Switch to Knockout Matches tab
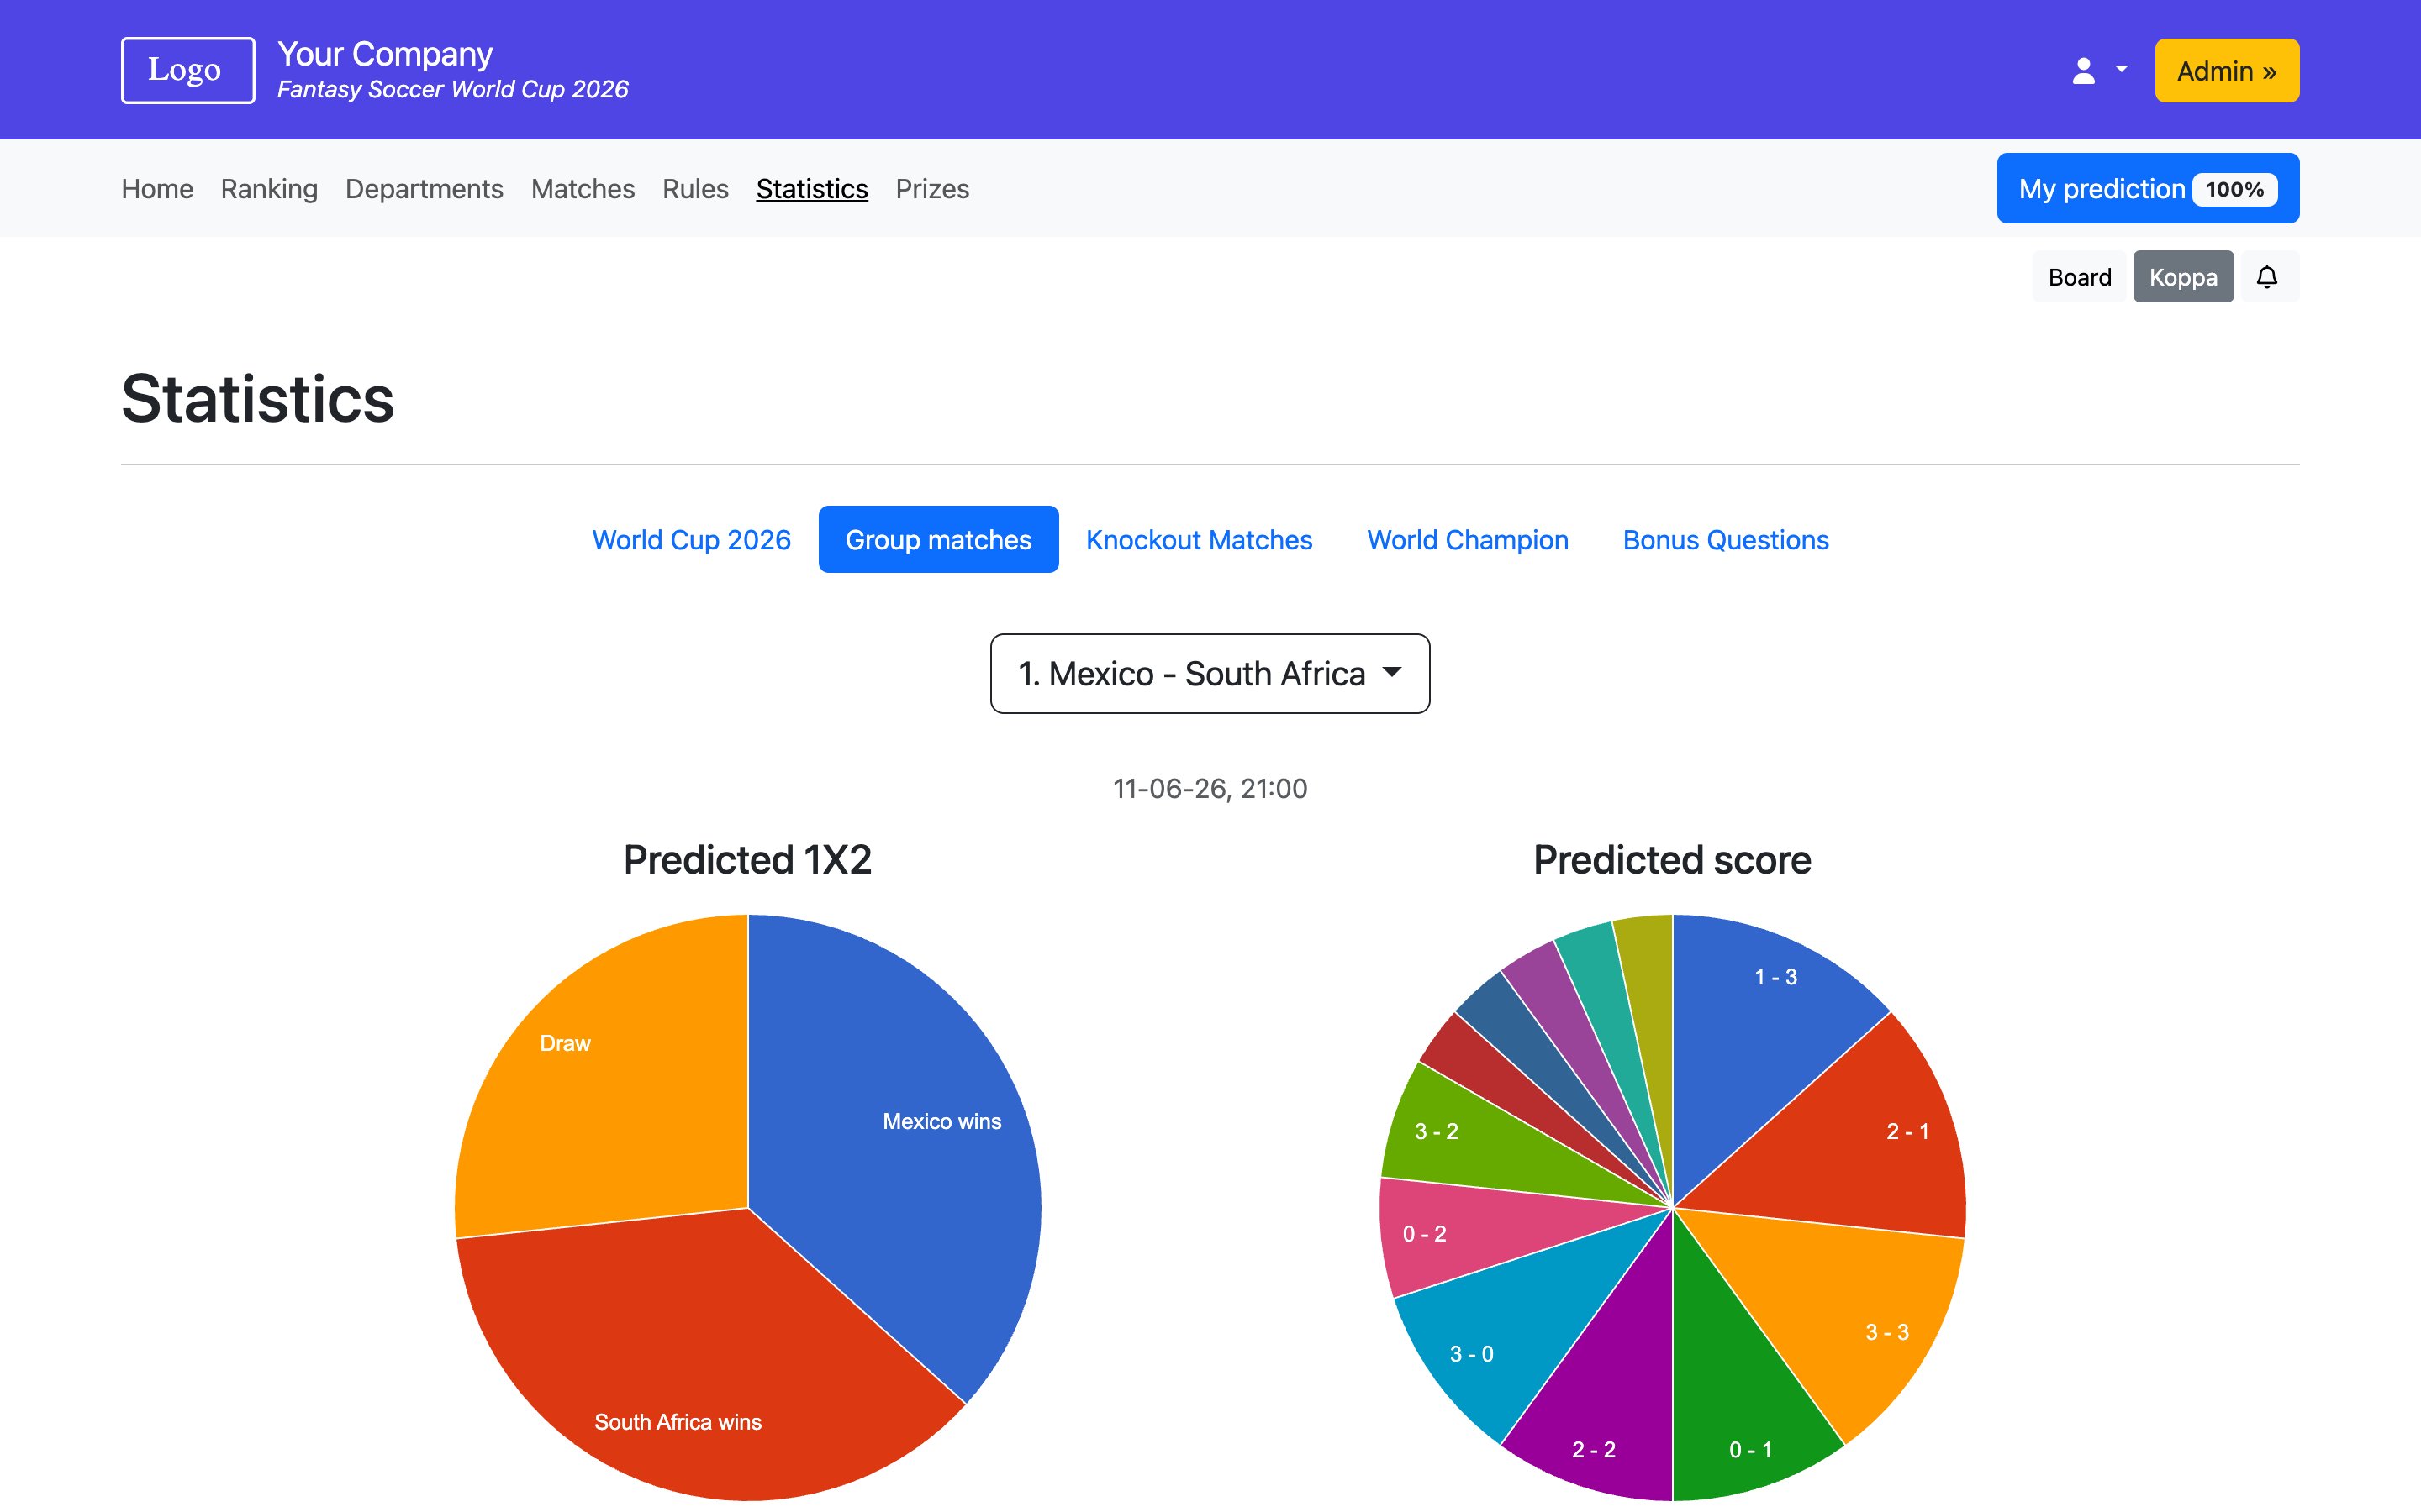Viewport: 2421px width, 1512px height. 1199,540
